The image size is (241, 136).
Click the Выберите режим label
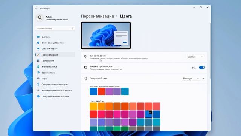[98, 56]
